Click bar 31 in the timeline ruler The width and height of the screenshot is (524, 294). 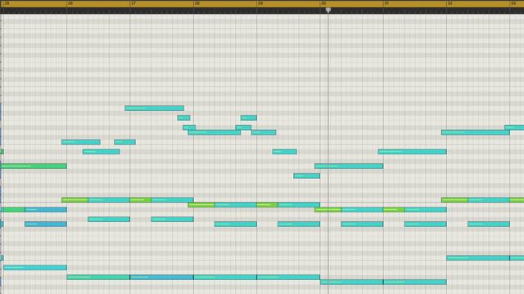coord(386,3)
